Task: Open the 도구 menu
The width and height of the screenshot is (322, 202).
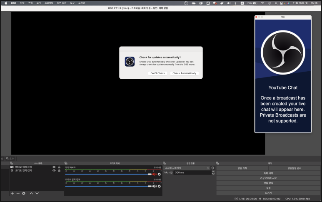Action: point(72,3)
